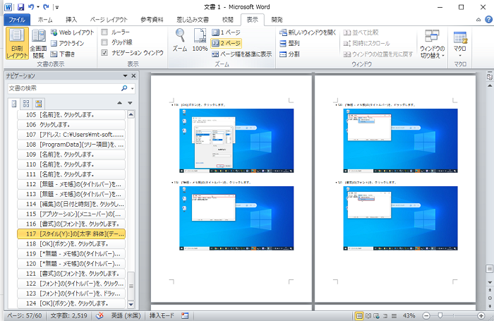
Task: Select 印刷レイアウト view
Action: 17,43
